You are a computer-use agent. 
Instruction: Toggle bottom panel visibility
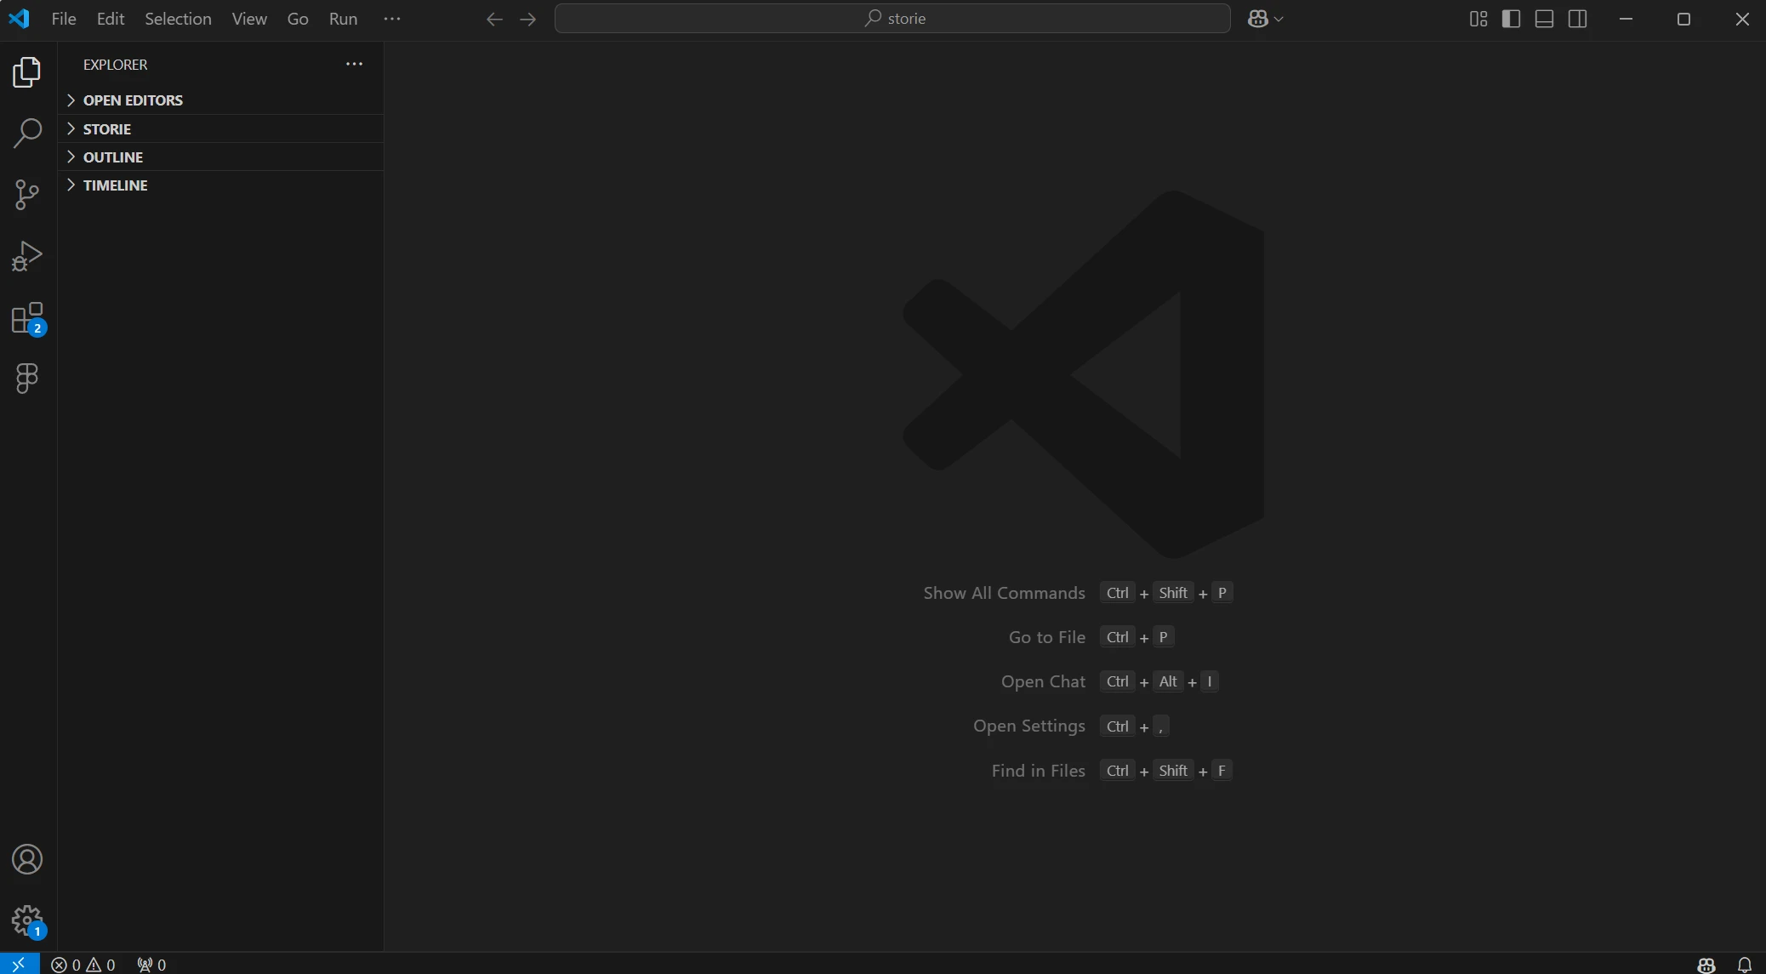point(1545,19)
